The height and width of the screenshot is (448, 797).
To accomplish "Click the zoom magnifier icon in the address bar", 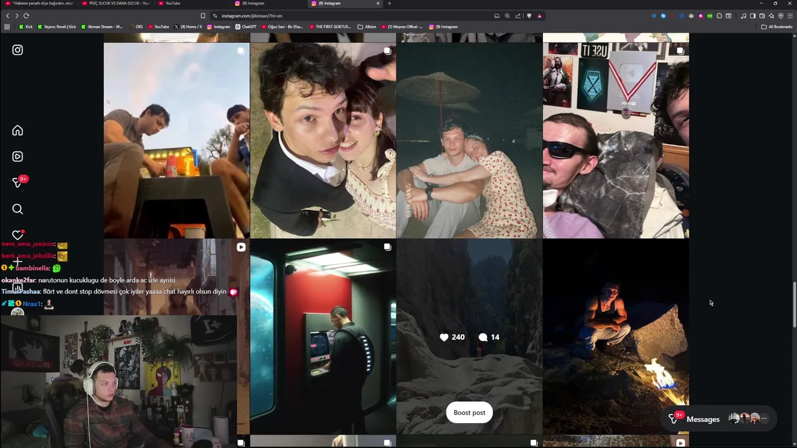I will [507, 16].
